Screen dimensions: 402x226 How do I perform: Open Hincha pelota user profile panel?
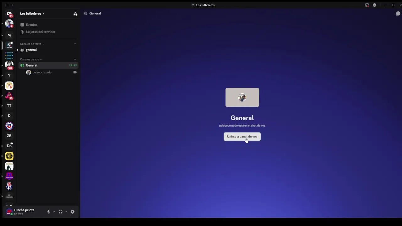(x=24, y=212)
